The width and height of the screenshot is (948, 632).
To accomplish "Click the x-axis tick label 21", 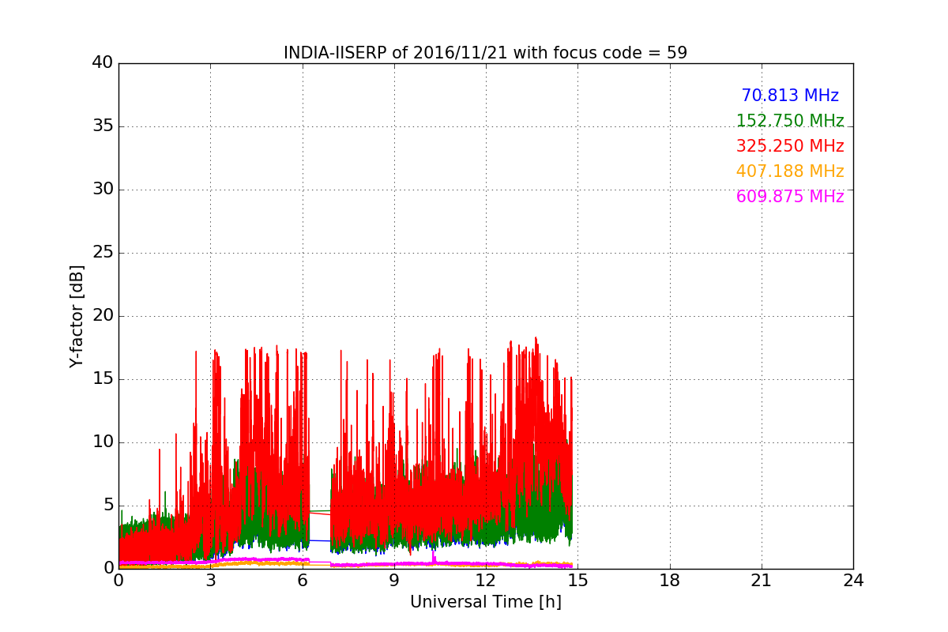I will [x=762, y=581].
